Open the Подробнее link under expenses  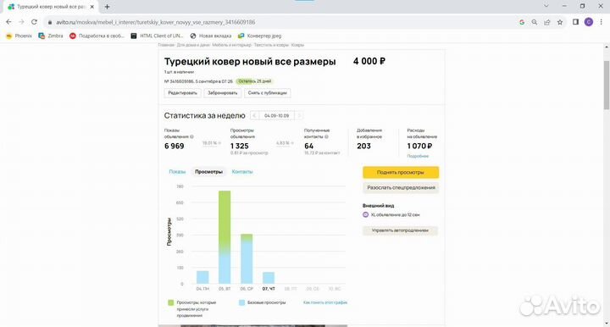418,156
